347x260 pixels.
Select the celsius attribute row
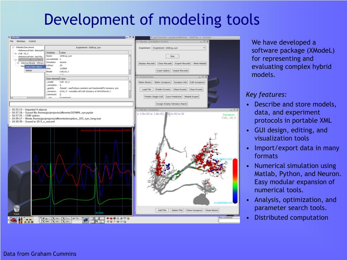pyautogui.click(x=87, y=65)
